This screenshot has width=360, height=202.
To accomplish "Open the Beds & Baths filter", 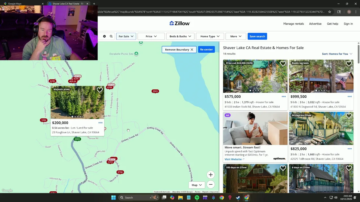I will tap(180, 36).
